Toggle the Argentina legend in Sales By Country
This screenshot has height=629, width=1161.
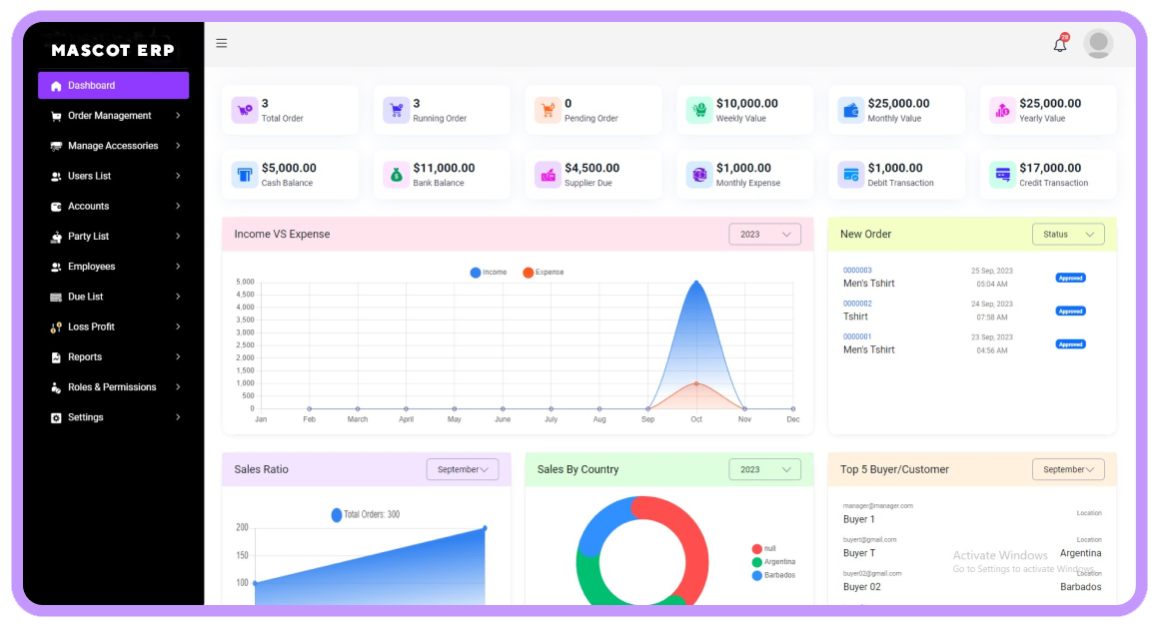pyautogui.click(x=772, y=562)
